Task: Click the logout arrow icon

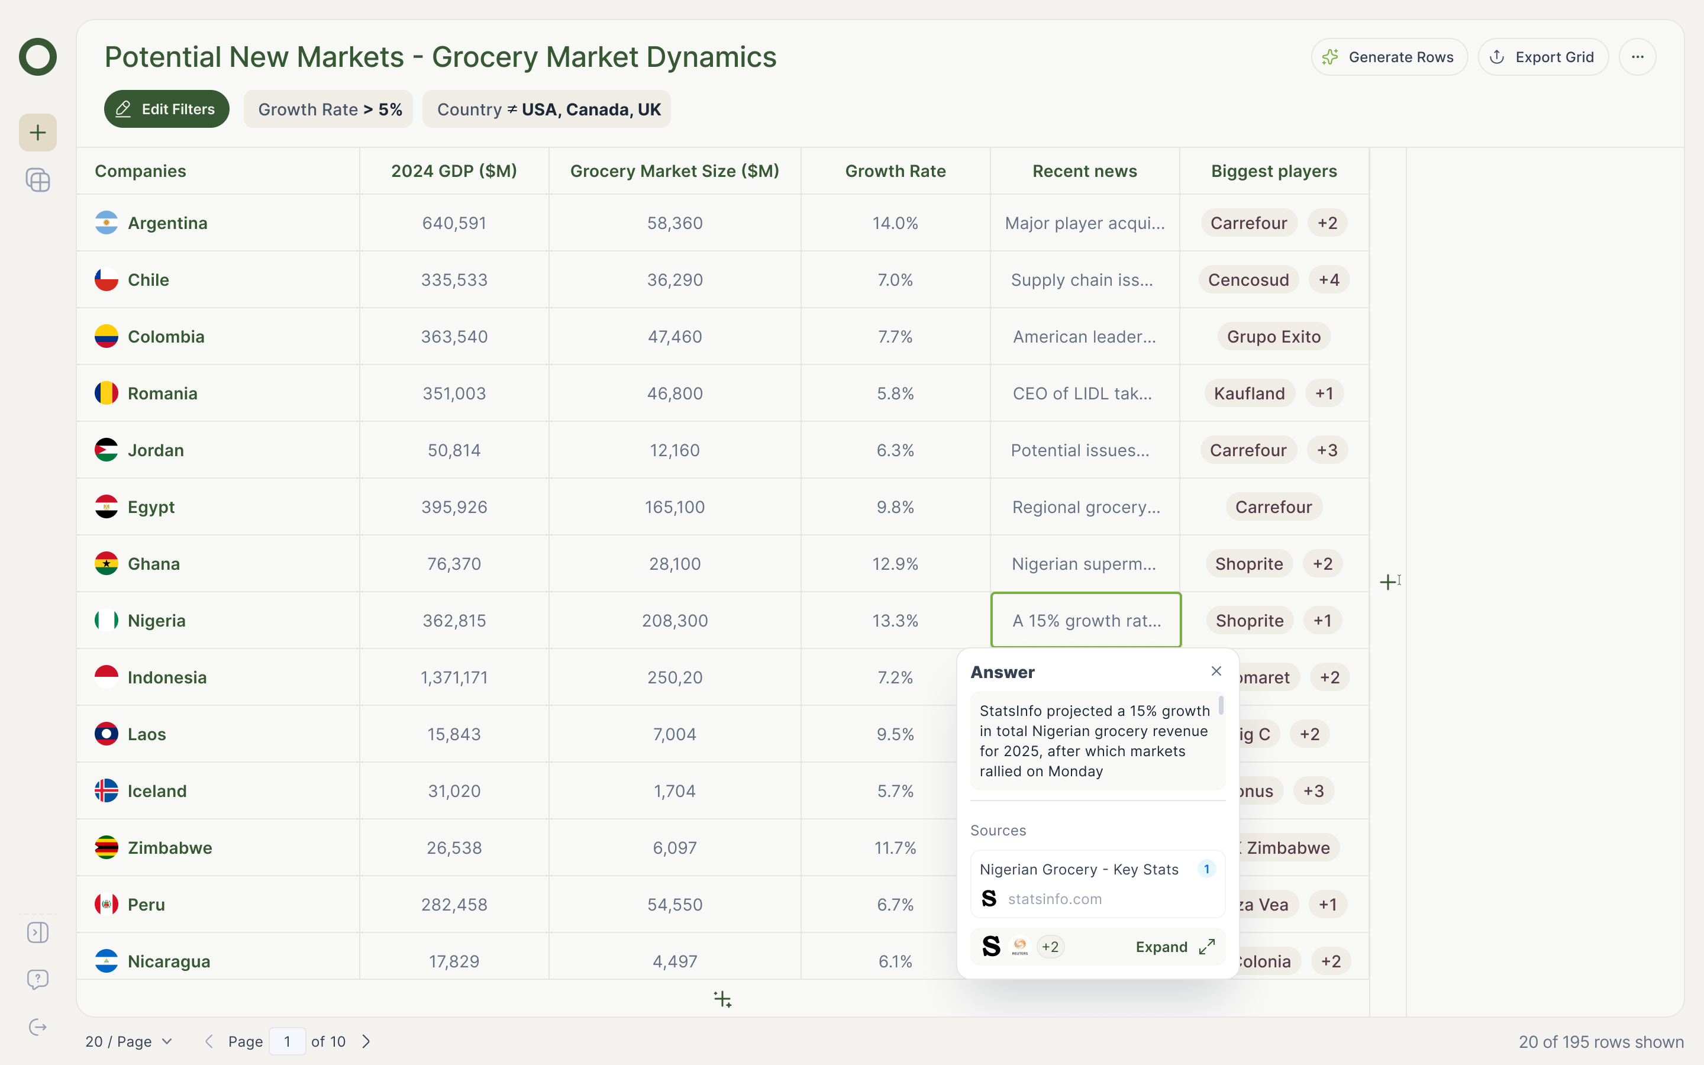Action: (x=37, y=1027)
